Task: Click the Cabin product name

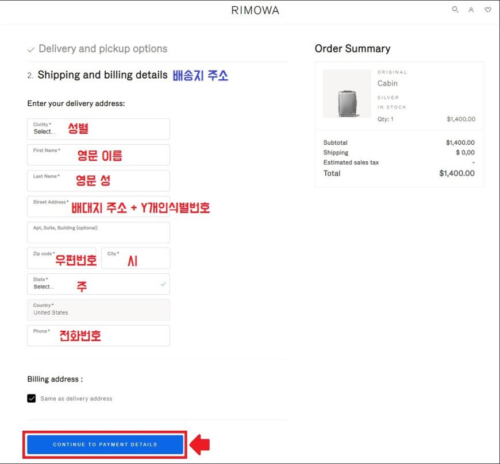Action: pyautogui.click(x=387, y=83)
